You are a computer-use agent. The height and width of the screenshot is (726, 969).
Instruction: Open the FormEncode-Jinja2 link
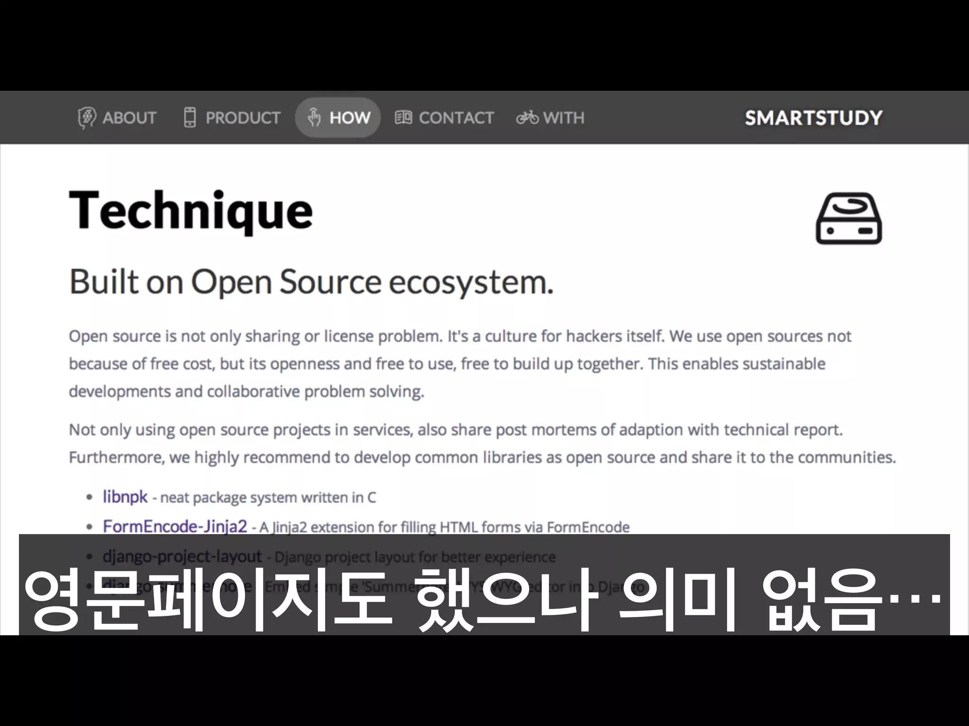[x=175, y=526]
